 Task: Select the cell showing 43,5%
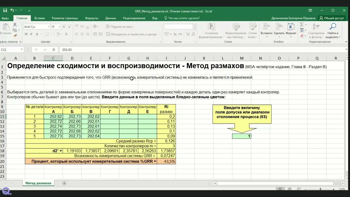click(166, 161)
